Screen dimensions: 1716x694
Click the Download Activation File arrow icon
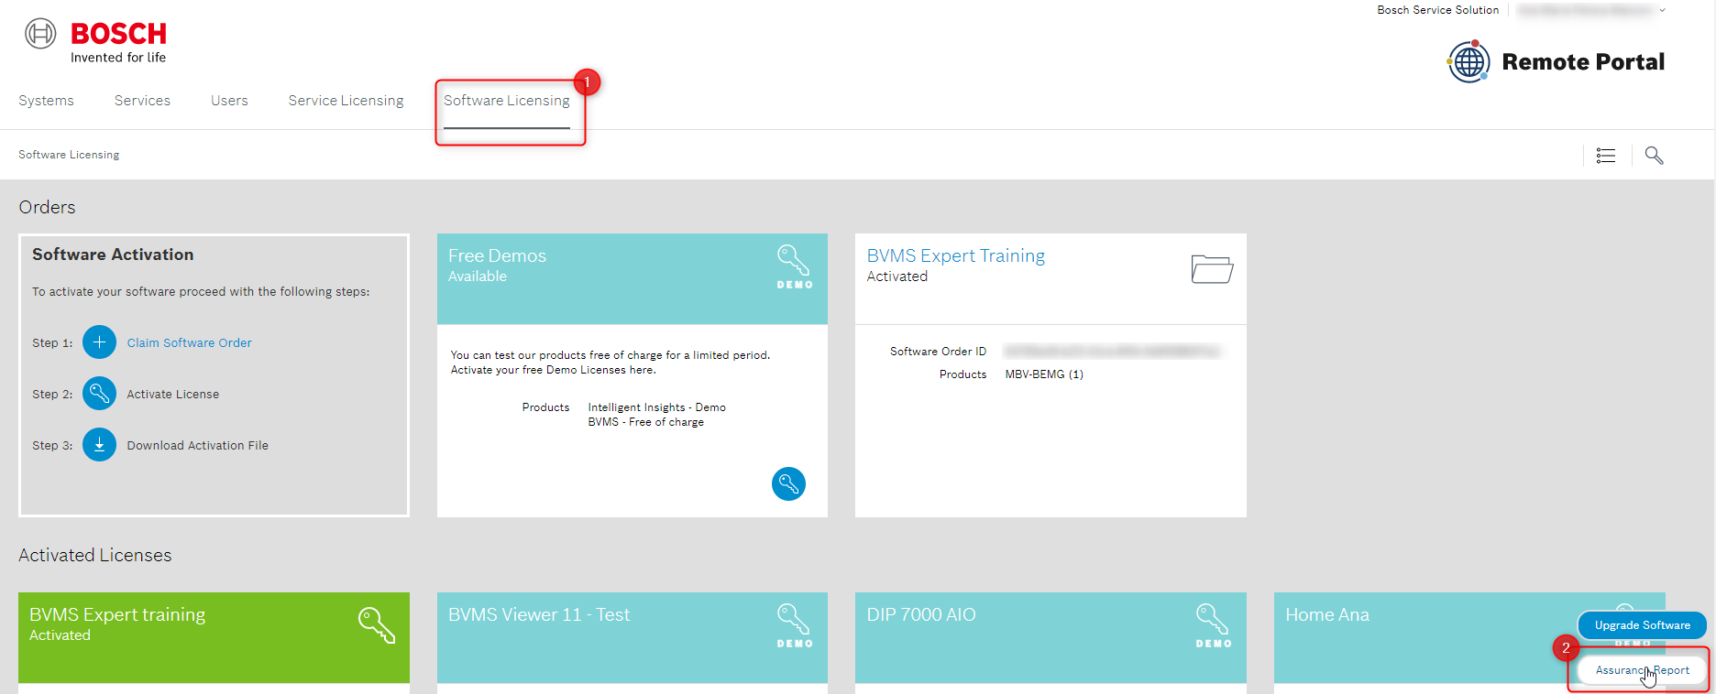[99, 445]
